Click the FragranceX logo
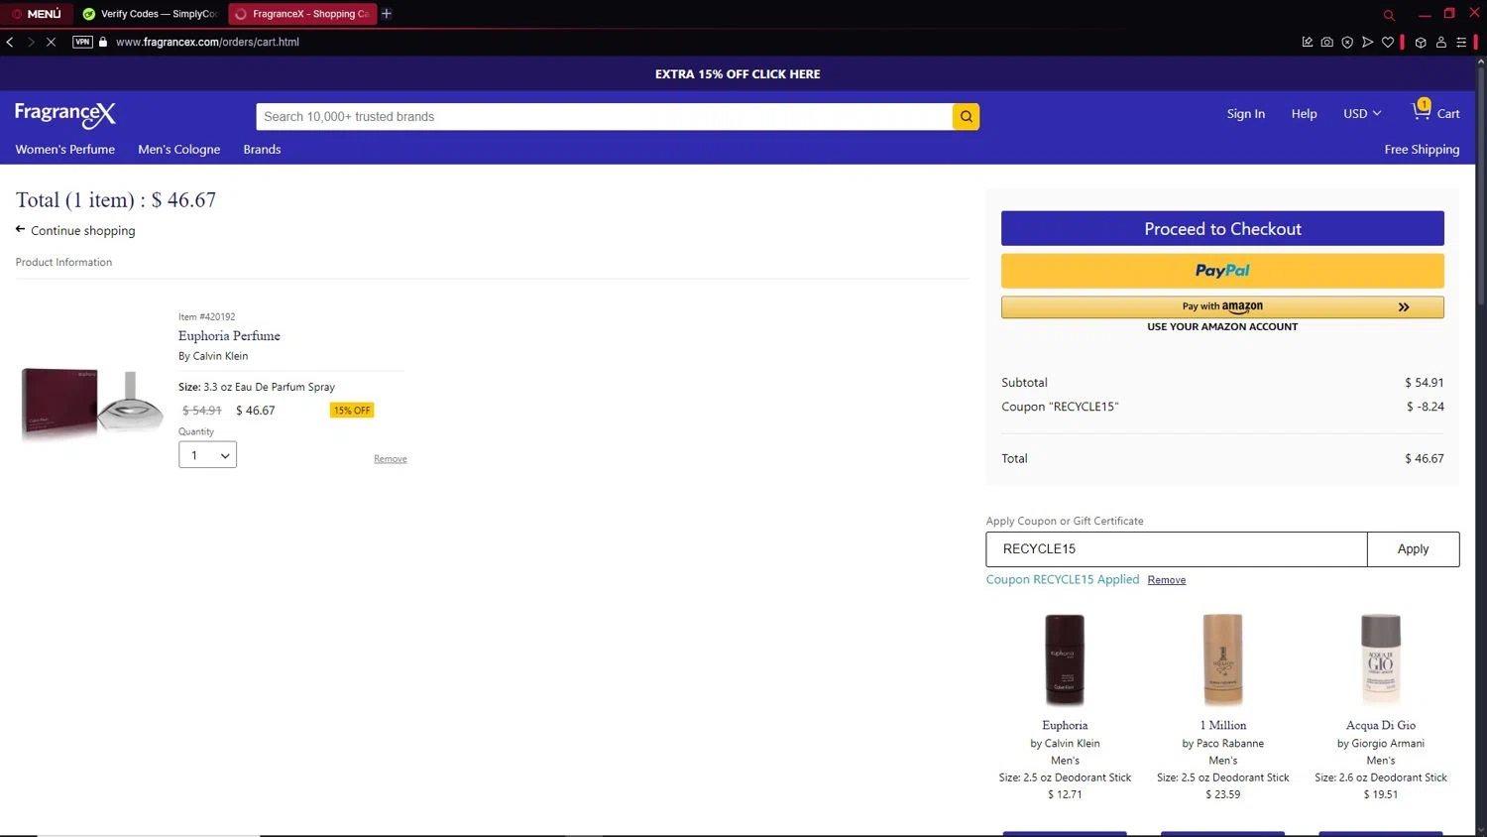 [65, 114]
